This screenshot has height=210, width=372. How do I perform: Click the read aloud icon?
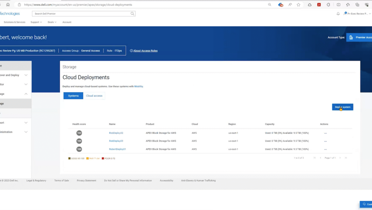290,4
